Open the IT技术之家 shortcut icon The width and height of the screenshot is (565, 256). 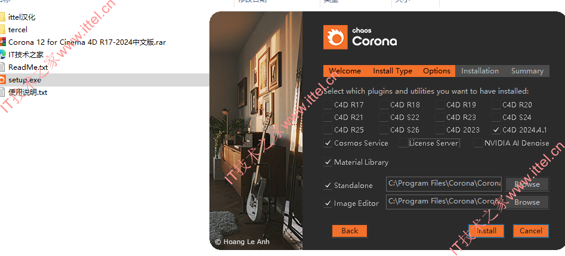click(x=2, y=54)
